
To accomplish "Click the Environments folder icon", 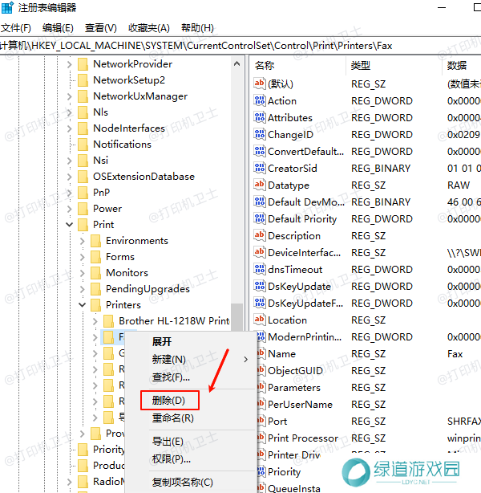I will 95,241.
